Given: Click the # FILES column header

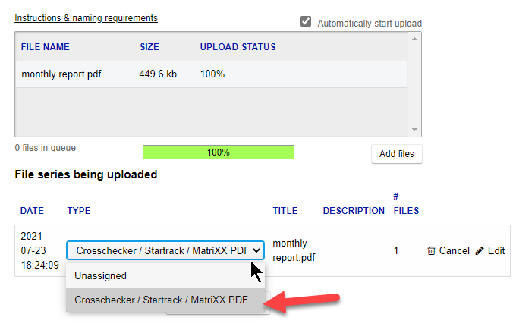Looking at the screenshot, I should pos(406,203).
